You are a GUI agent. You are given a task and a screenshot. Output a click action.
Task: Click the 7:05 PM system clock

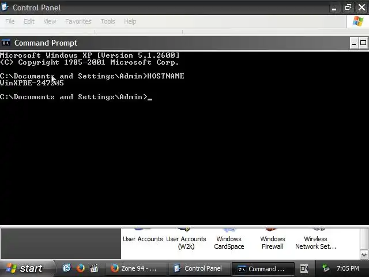click(x=348, y=268)
